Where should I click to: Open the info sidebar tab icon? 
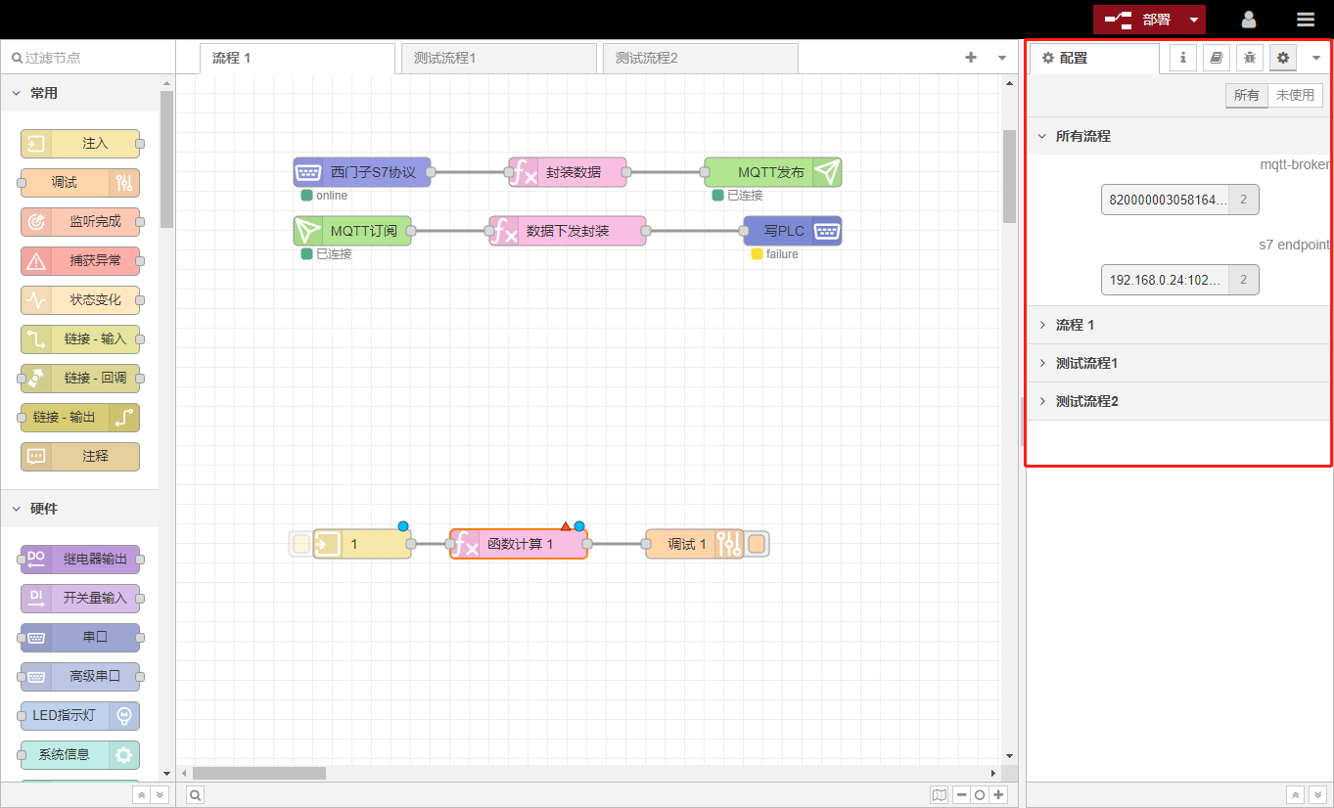pos(1182,58)
